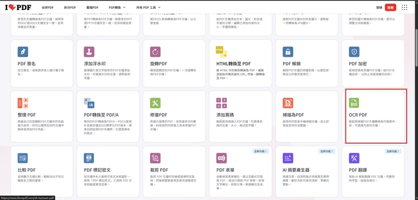The image size is (418, 200).
Task: Open 合併PDF from the navigation bar
Action: [x=48, y=7]
